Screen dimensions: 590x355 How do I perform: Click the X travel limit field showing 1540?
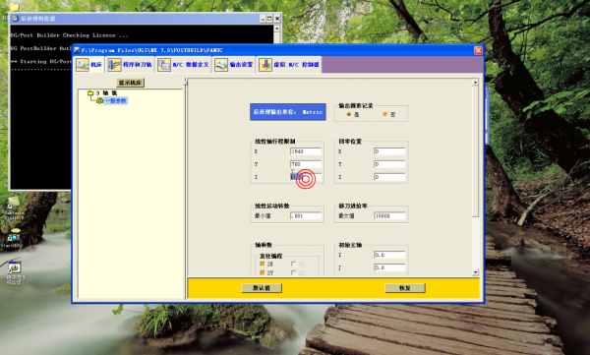306,151
